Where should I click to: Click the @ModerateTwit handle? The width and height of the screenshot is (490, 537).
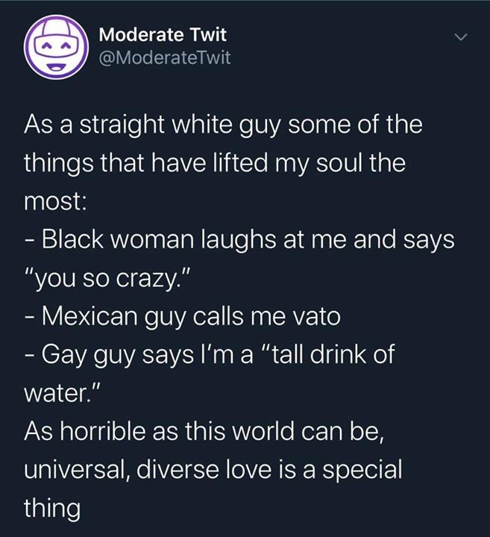[164, 57]
